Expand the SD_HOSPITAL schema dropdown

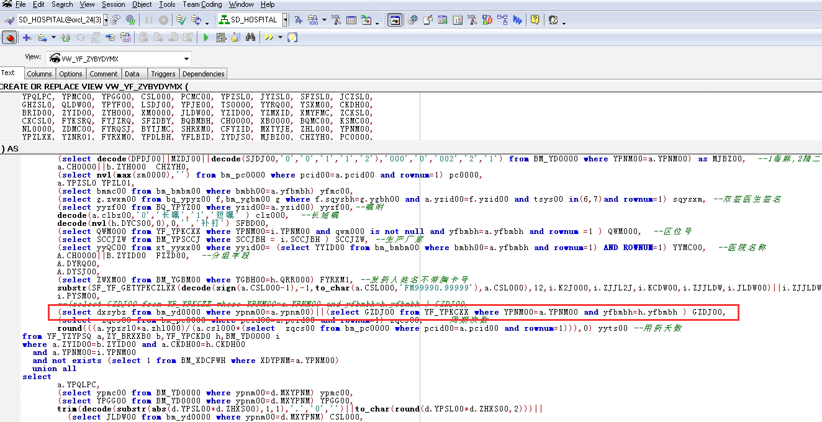285,20
